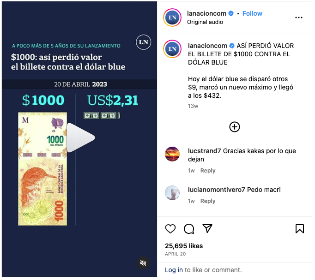
Task: Open Original audio link
Action: [x=205, y=22]
